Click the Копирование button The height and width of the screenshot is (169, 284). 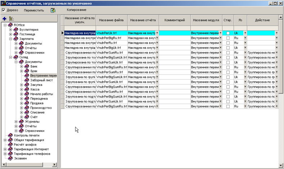[x=76, y=10]
